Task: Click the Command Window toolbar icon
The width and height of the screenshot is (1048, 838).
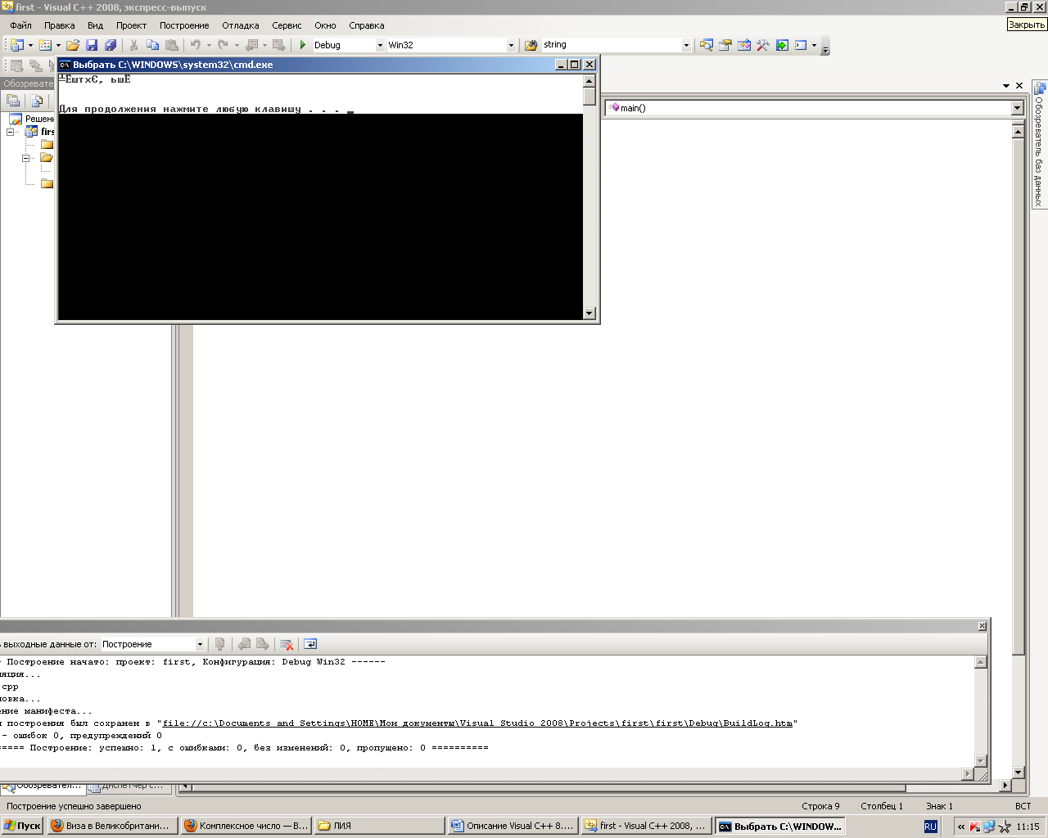Action: 801,45
